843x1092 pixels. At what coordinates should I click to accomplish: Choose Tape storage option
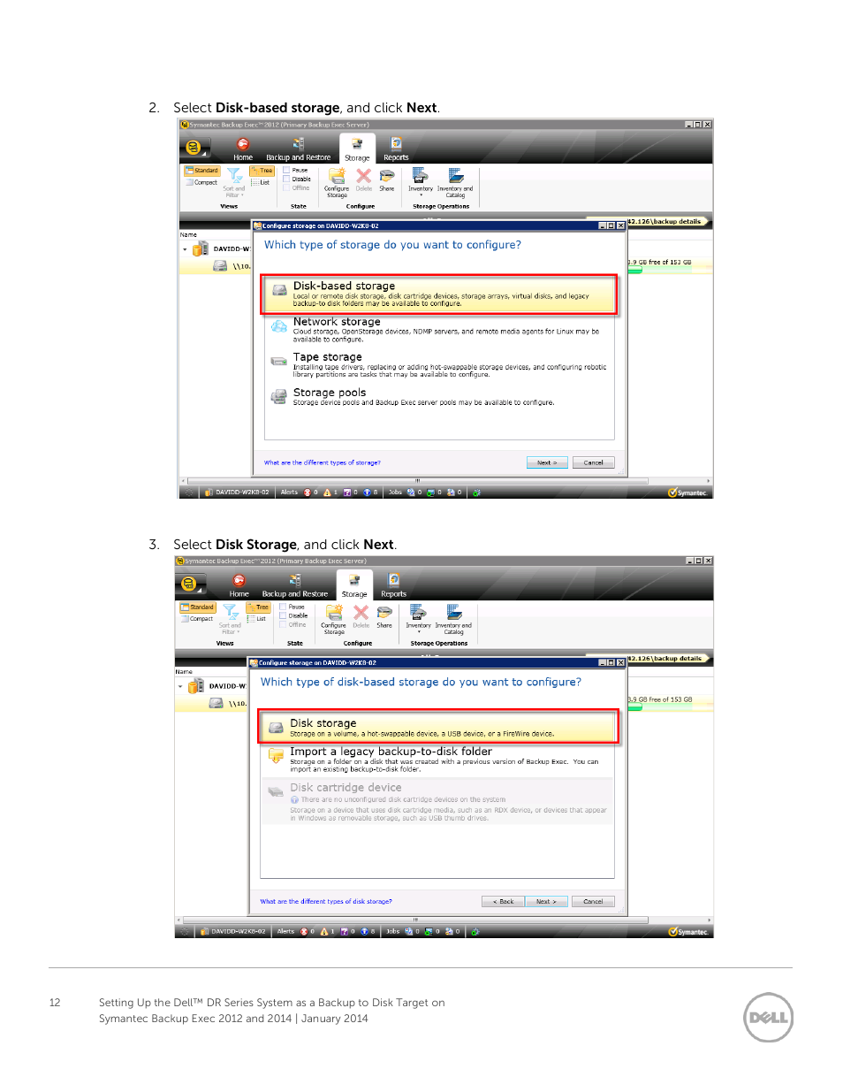(x=439, y=365)
